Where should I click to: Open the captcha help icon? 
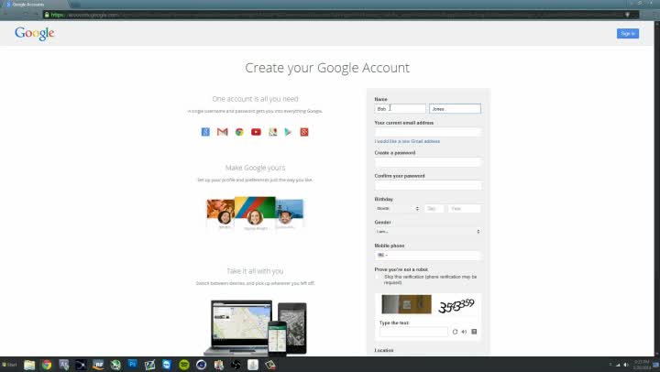(x=474, y=332)
